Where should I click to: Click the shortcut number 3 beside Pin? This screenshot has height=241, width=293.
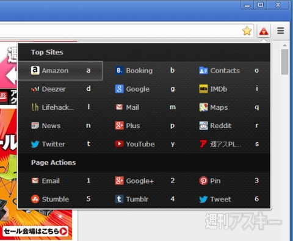coord(257,181)
